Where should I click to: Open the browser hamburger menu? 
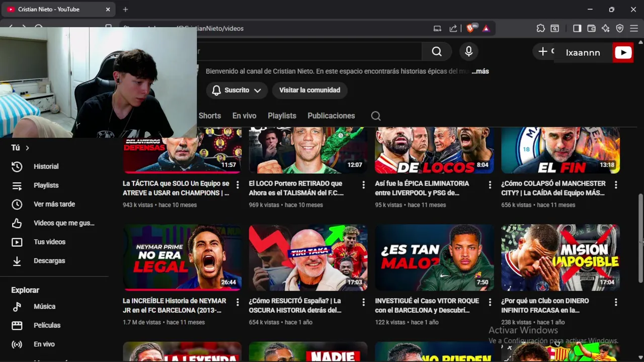point(634,29)
